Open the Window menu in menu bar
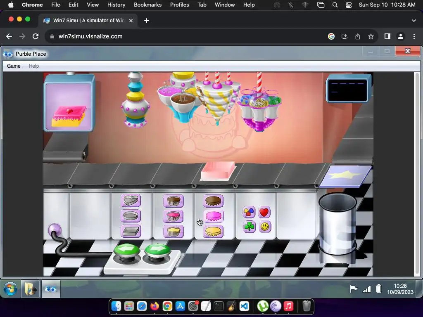This screenshot has height=317, width=423. coord(225,5)
